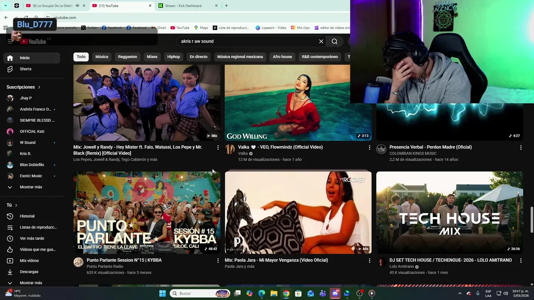This screenshot has width=534, height=300.
Task: Expand Mostrar más below Descargas
Action: (31, 283)
